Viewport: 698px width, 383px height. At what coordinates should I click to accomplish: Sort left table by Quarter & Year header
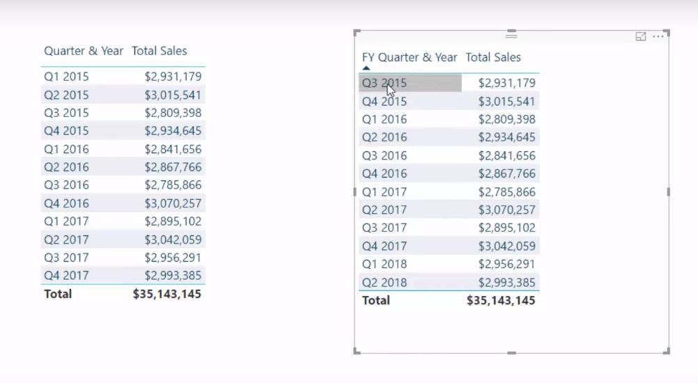point(83,51)
